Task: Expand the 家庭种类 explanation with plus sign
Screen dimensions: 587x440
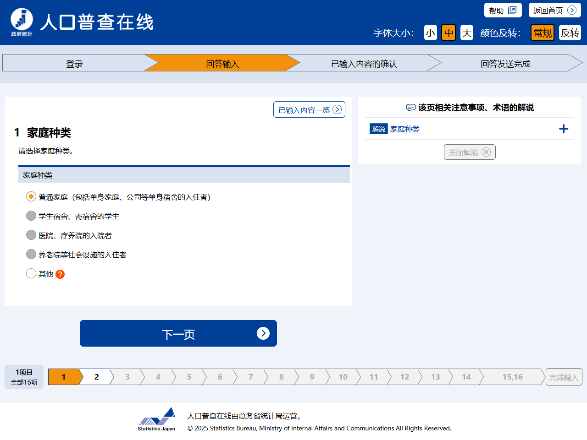Action: point(564,129)
